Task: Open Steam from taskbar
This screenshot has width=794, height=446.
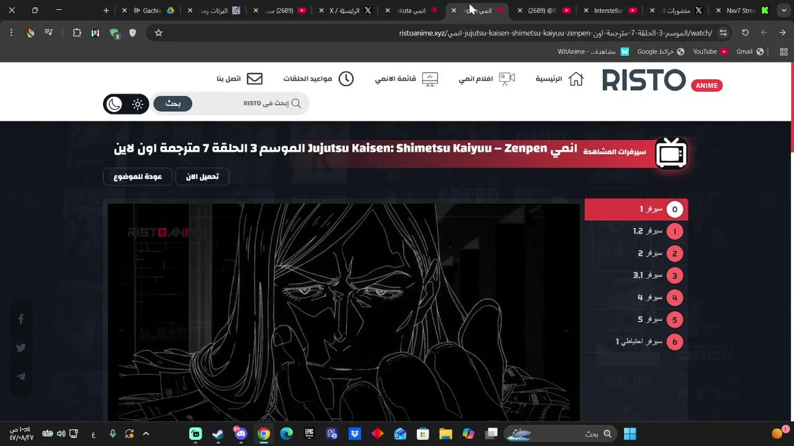Action: coord(218,434)
